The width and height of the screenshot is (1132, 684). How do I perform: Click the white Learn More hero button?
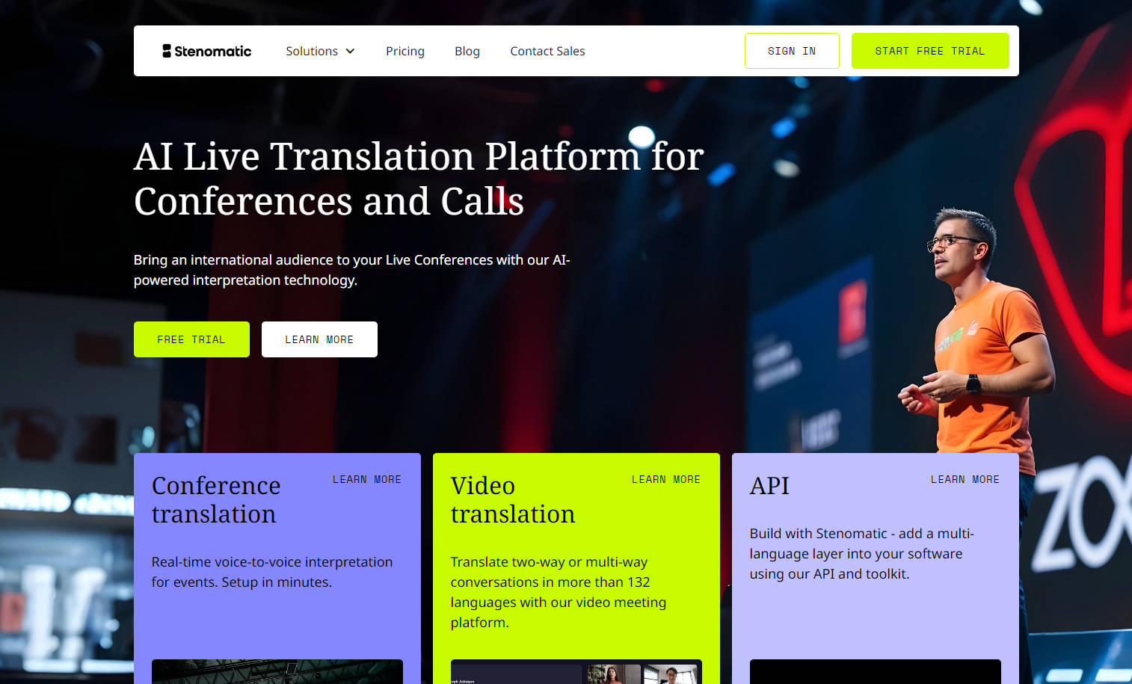click(319, 339)
